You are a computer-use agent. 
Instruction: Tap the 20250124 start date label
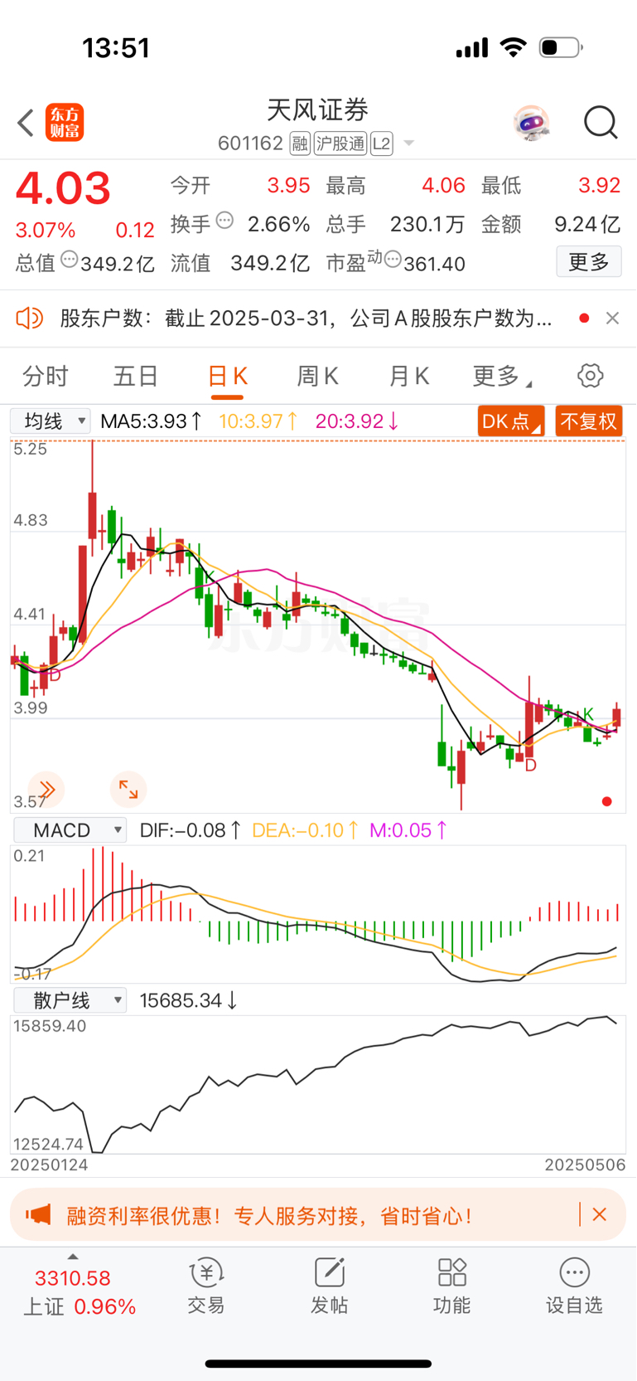49,1165
